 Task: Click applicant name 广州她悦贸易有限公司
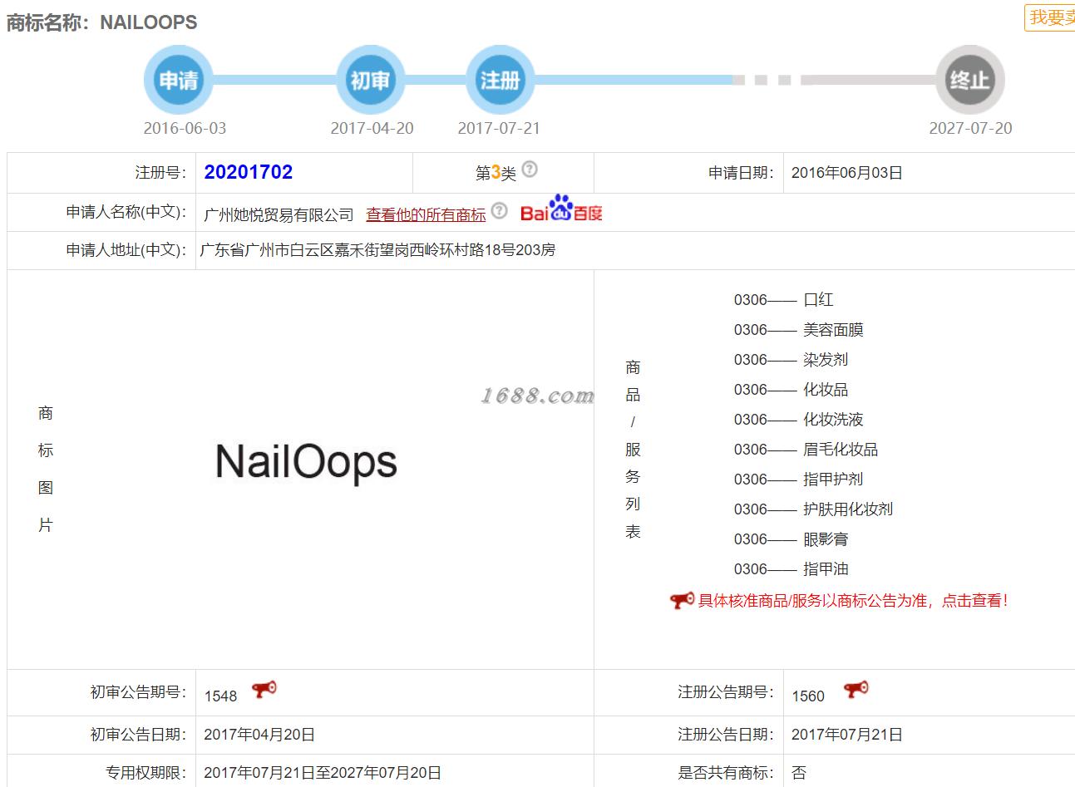click(279, 214)
